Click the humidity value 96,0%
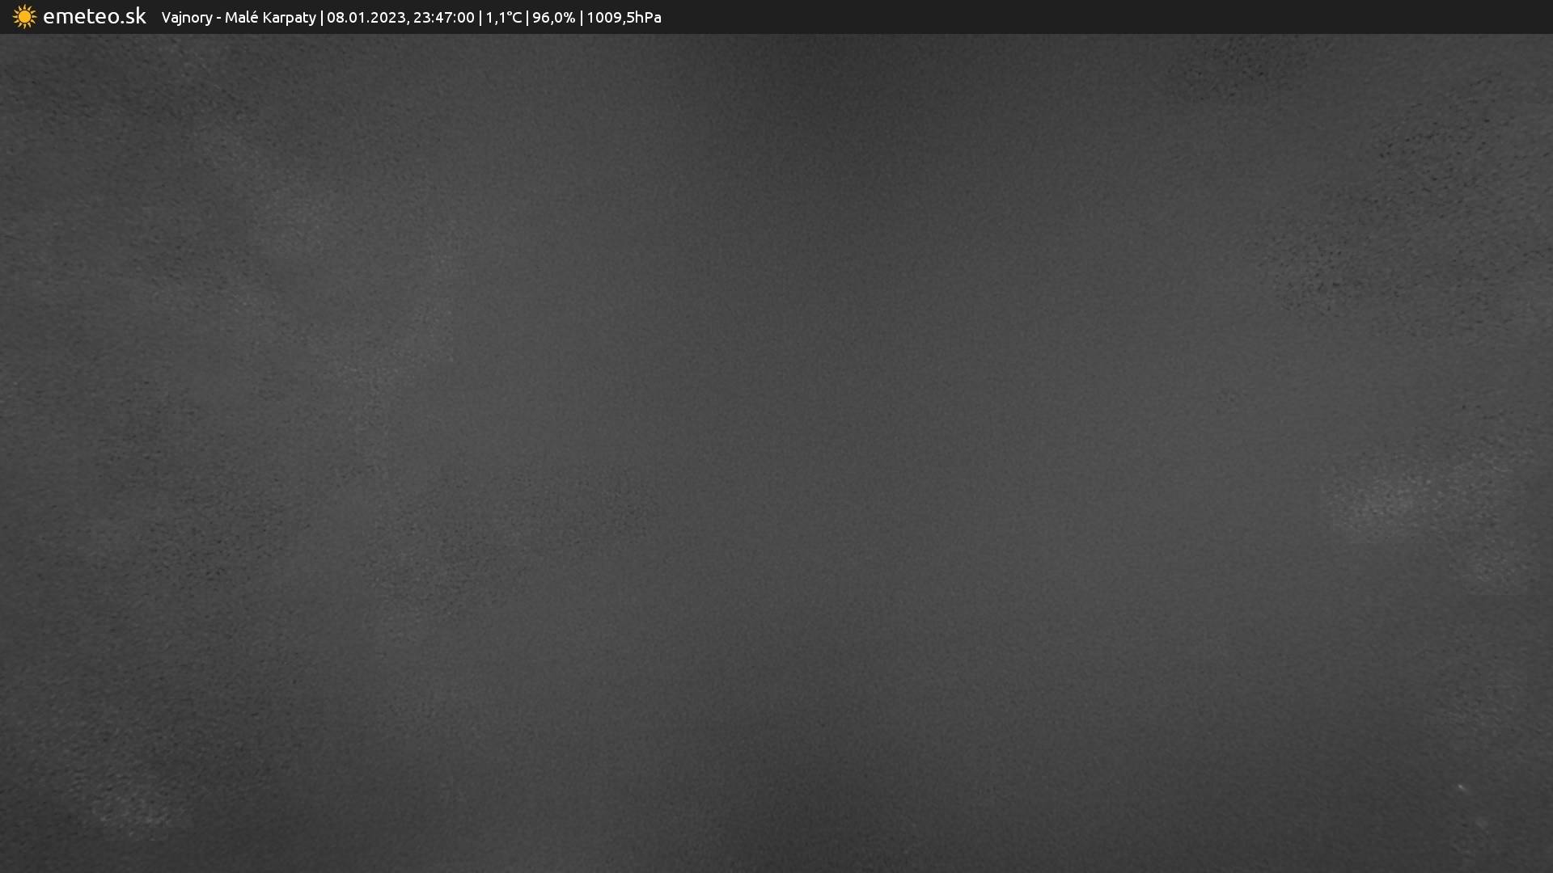 pyautogui.click(x=553, y=17)
